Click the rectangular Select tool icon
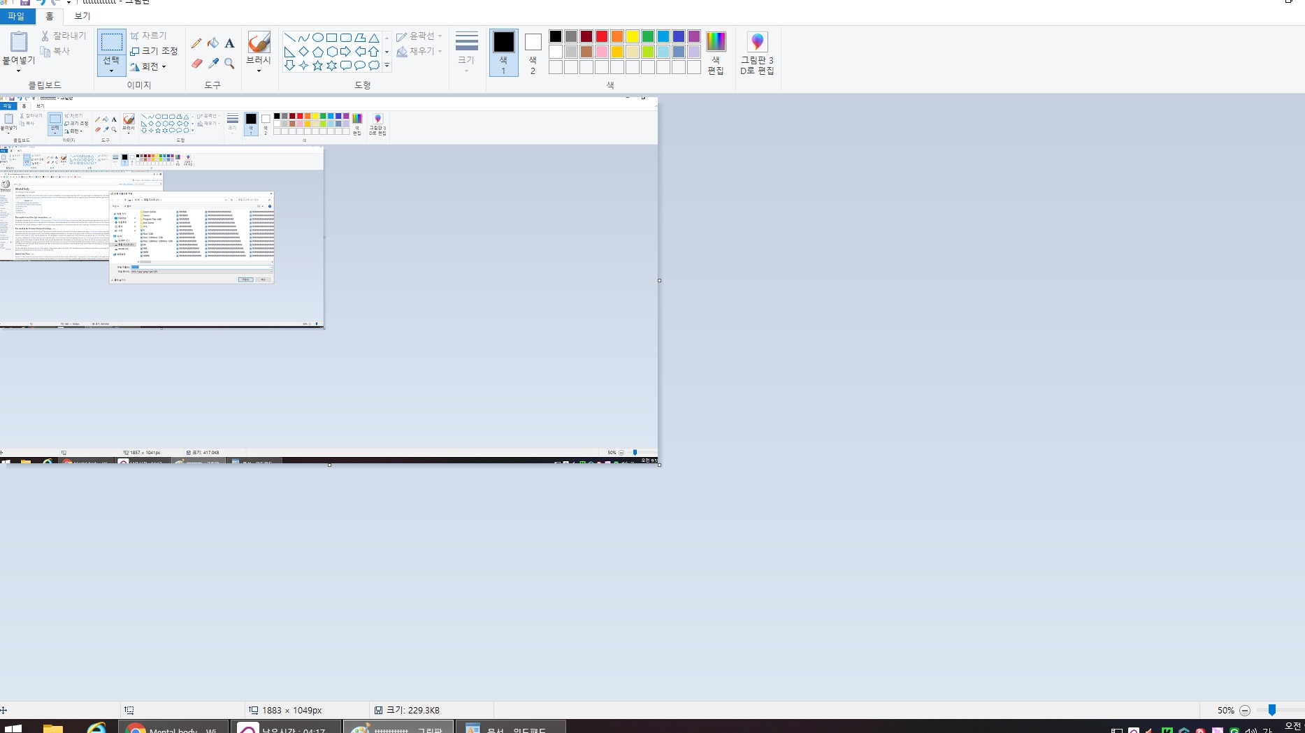1305x733 pixels. [112, 42]
